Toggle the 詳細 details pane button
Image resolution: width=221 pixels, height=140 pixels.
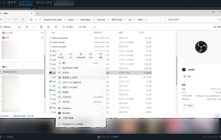pos(217,27)
